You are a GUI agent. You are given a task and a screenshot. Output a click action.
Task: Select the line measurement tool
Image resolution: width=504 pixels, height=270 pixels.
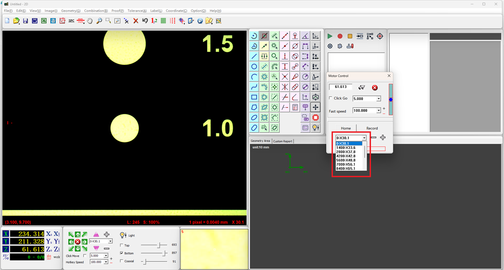[254, 56]
